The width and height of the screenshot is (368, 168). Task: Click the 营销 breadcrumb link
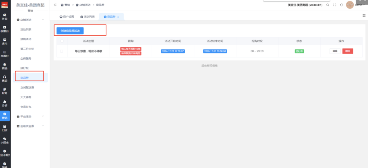coord(65,5)
